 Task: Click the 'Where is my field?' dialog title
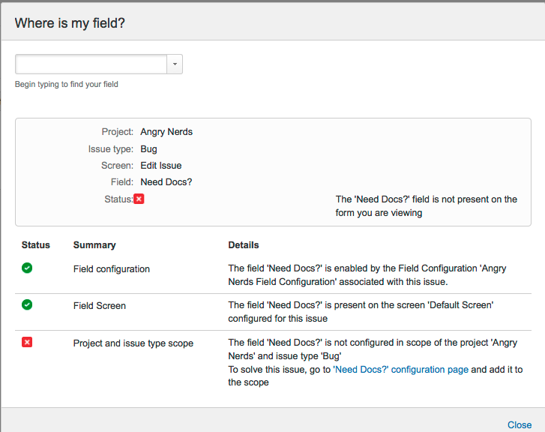(70, 23)
